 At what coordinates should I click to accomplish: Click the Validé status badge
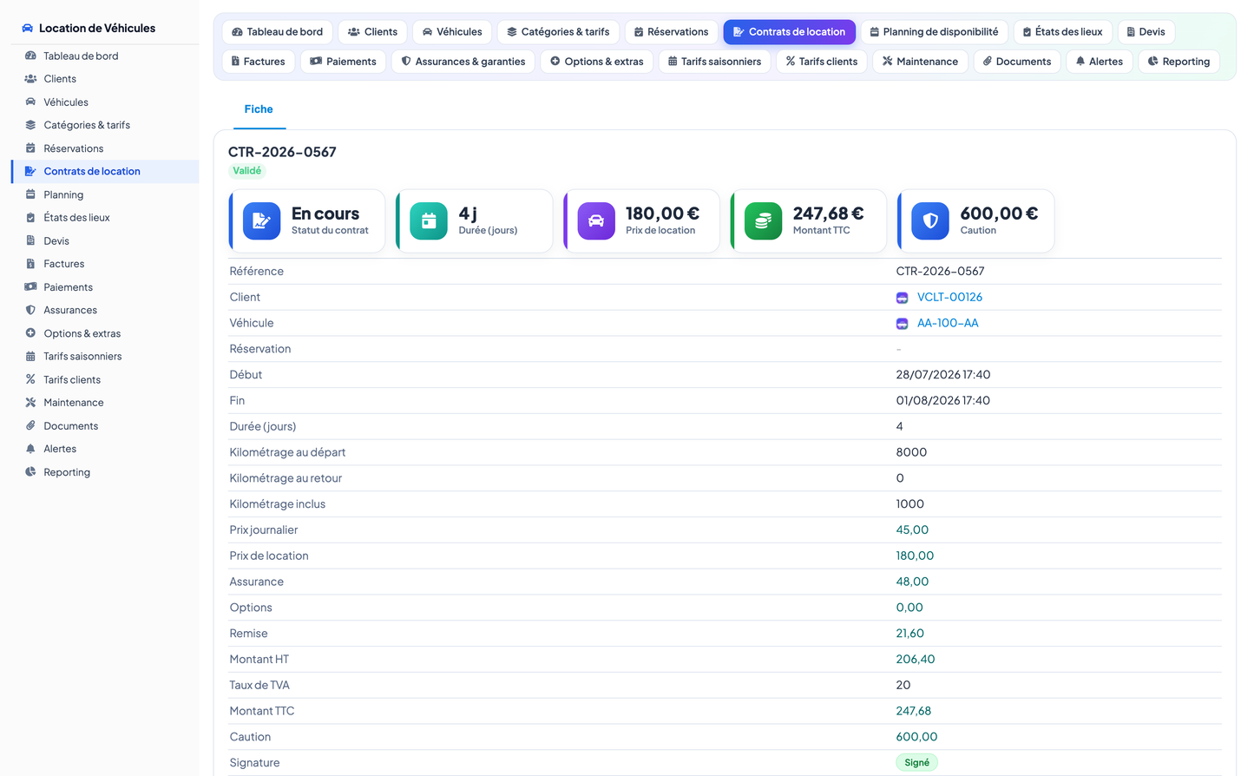pyautogui.click(x=246, y=171)
